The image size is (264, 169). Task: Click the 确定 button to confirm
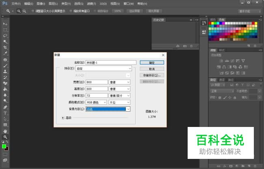(151, 63)
